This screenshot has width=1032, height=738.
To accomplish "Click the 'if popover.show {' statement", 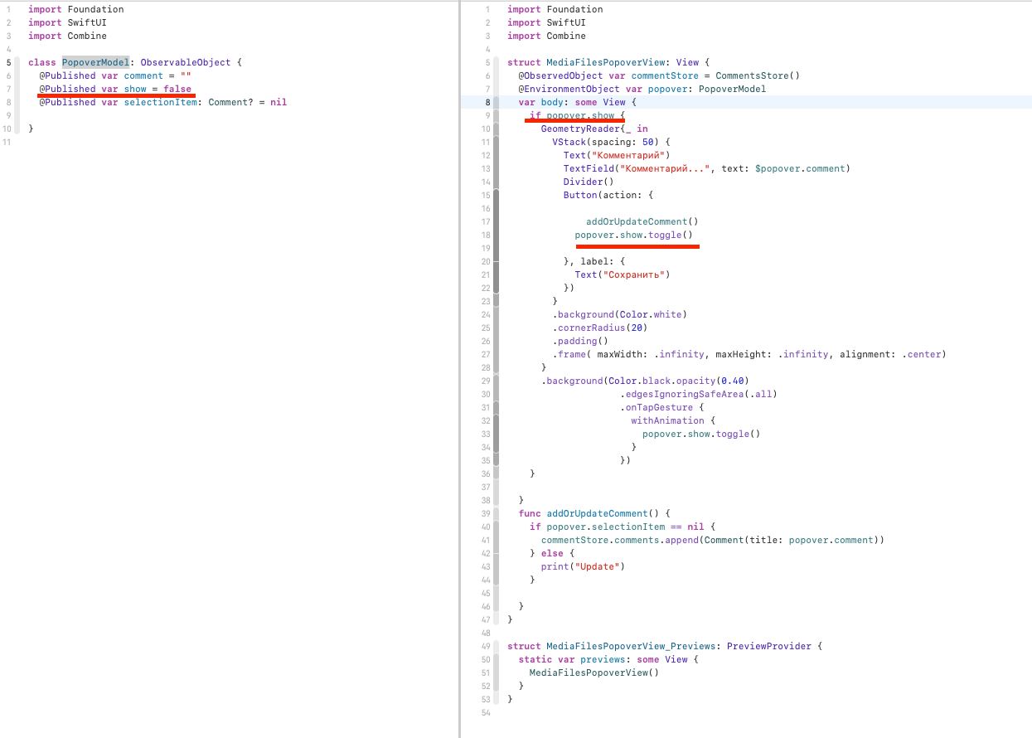I will [578, 115].
